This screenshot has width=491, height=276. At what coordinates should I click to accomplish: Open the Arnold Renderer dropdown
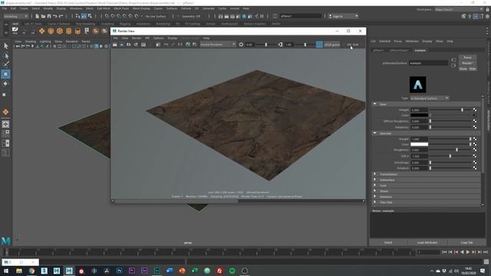pos(218,44)
